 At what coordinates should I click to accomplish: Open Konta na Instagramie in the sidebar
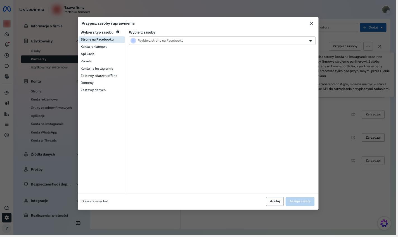coord(47,124)
